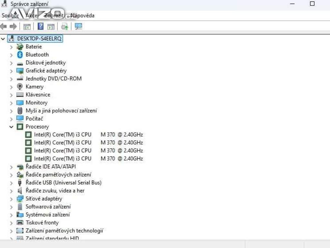Image resolution: width=330 pixels, height=248 pixels.
Task: Select the Kamery label
Action: coord(34,87)
